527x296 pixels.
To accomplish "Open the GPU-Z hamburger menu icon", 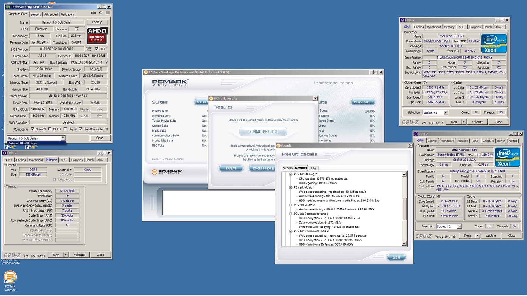I will [108, 13].
